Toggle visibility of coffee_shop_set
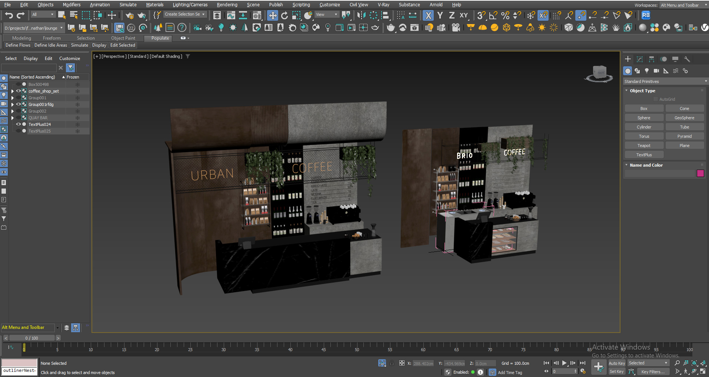Viewport: 709px width, 377px height. coord(18,91)
